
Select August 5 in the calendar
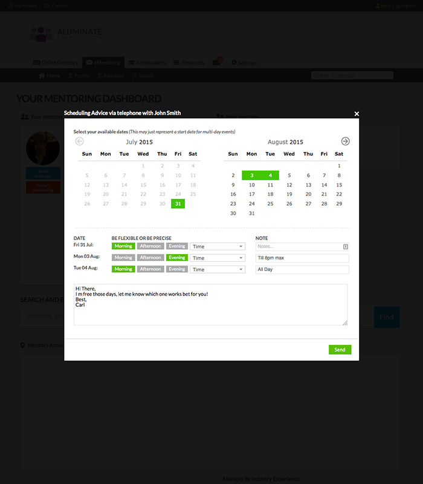pos(289,175)
